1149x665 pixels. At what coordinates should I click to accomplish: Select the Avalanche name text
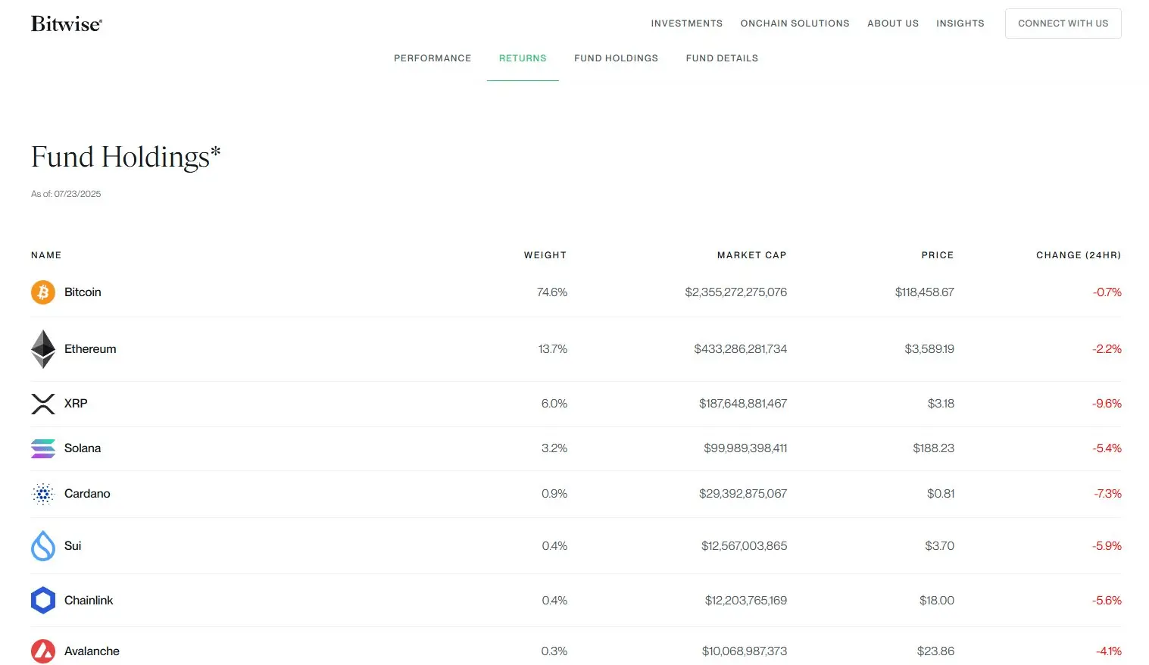[x=92, y=651]
